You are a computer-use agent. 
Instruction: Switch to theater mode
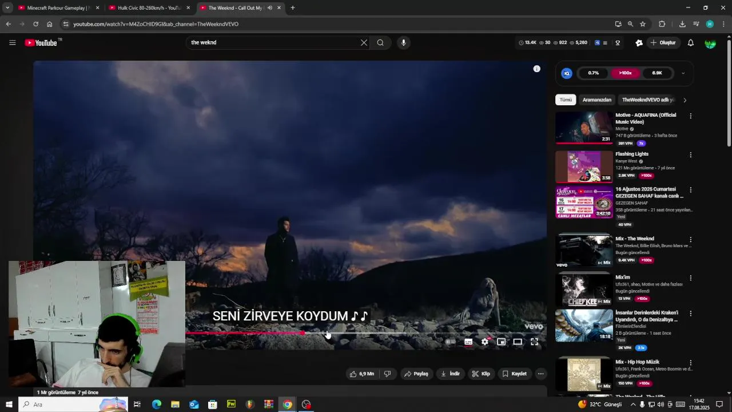[x=518, y=342]
